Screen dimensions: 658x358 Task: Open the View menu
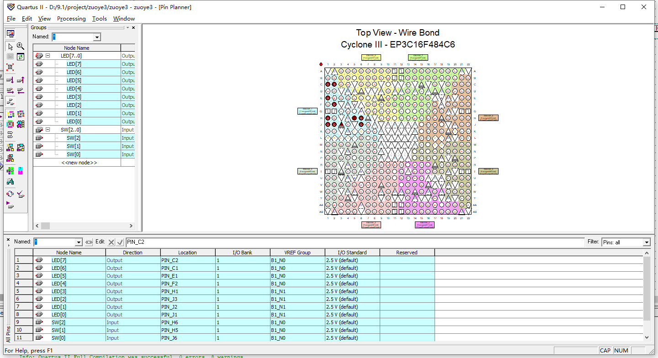pos(44,19)
